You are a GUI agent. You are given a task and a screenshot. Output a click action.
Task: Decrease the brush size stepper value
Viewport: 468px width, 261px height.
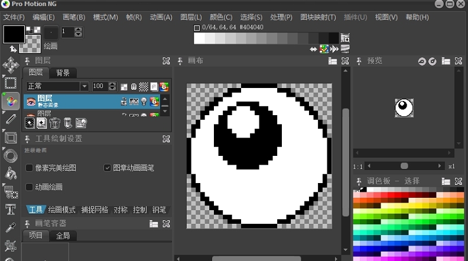(78, 35)
